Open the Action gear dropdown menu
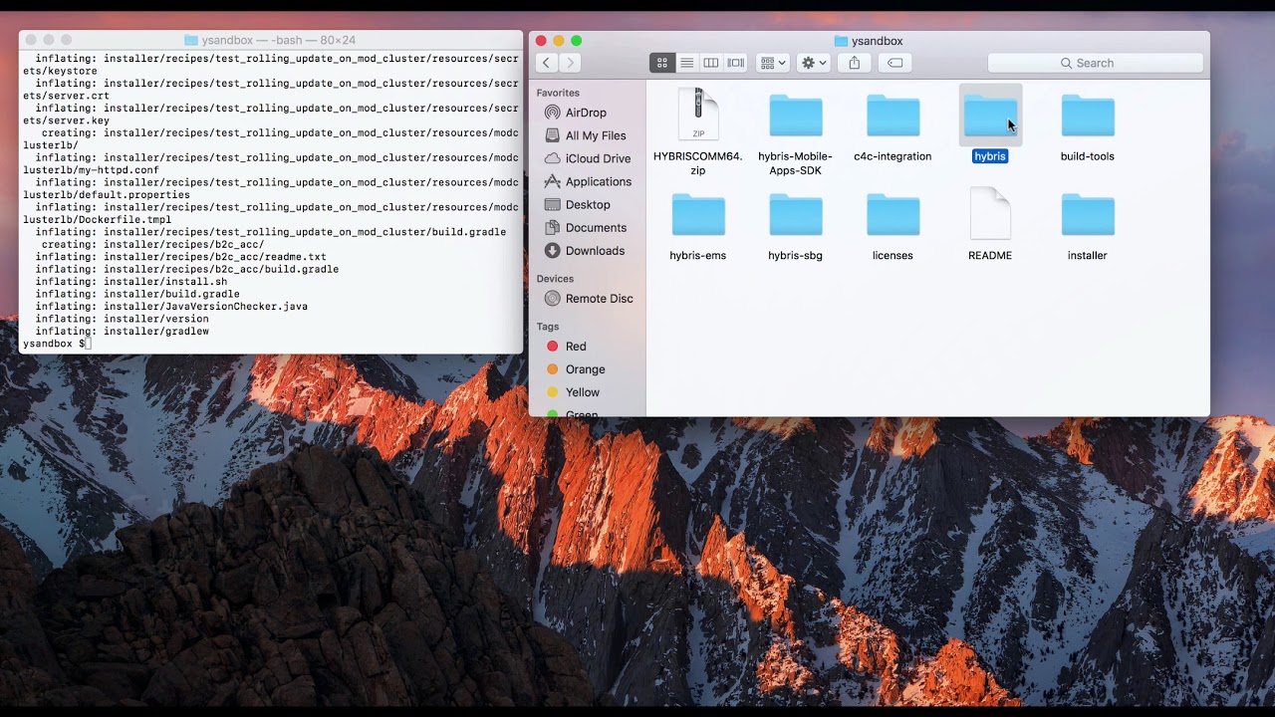 point(814,63)
